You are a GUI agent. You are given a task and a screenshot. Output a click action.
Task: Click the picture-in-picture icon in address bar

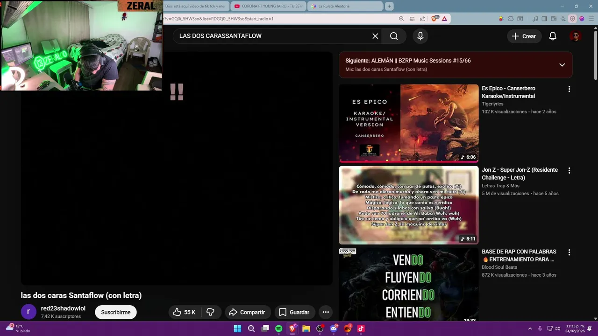[412, 19]
